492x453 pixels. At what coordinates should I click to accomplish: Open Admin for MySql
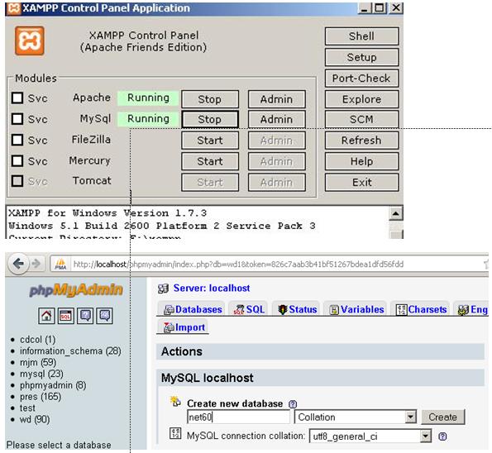point(277,119)
